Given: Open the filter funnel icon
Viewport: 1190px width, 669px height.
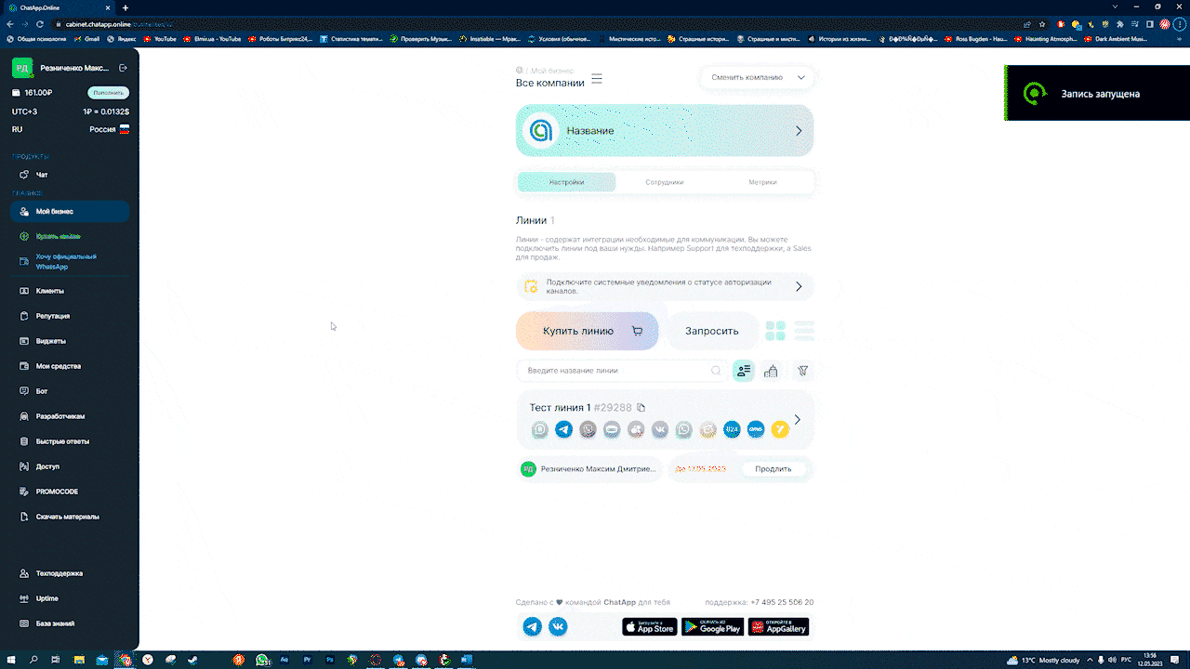Looking at the screenshot, I should point(802,371).
